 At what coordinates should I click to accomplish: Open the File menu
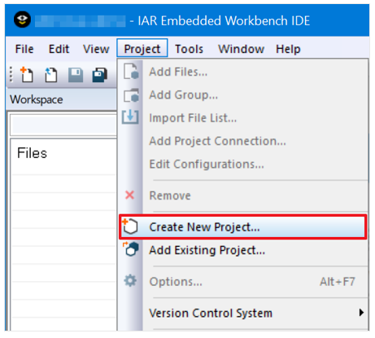(x=24, y=49)
